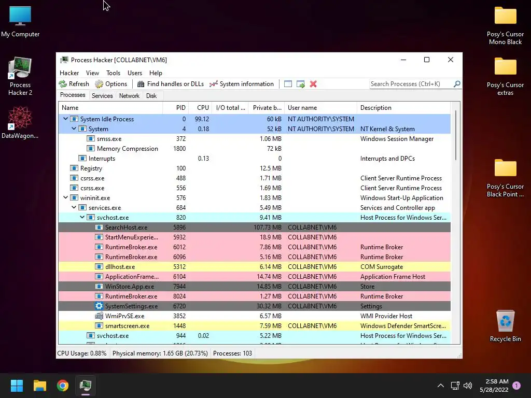Sort by the Name column header
The height and width of the screenshot is (398, 531).
110,108
